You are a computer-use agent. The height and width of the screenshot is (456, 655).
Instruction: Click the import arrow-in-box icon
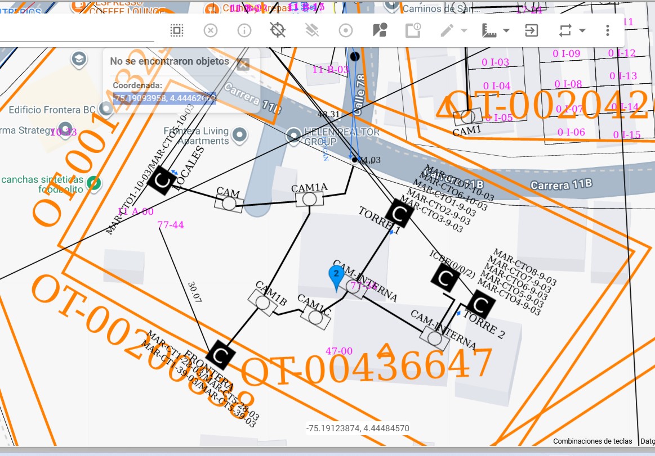pyautogui.click(x=531, y=30)
